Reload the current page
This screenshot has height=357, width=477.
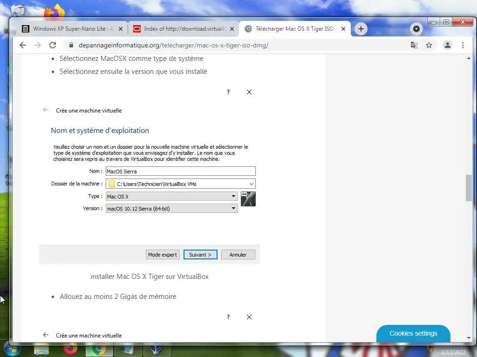coord(53,45)
